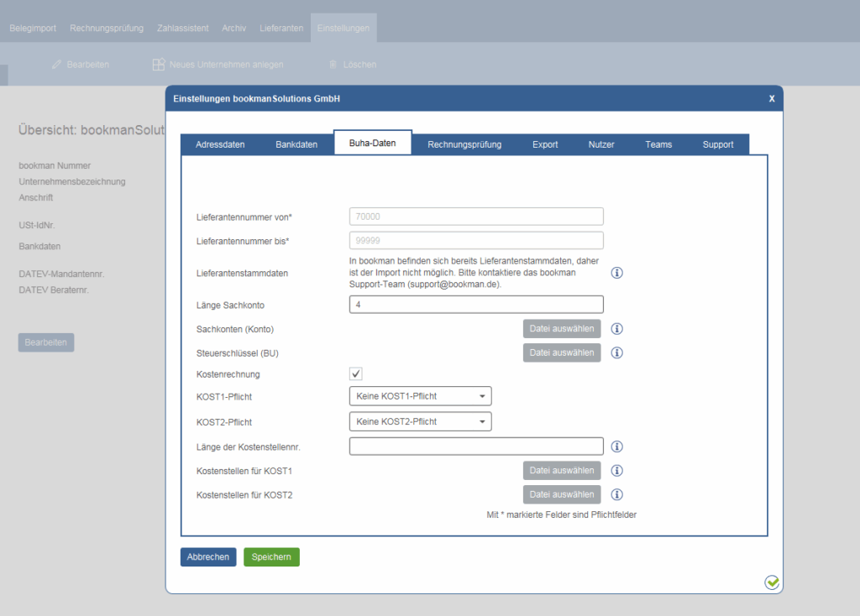Click Bearbeiten button on overview page
The image size is (860, 616).
[46, 342]
